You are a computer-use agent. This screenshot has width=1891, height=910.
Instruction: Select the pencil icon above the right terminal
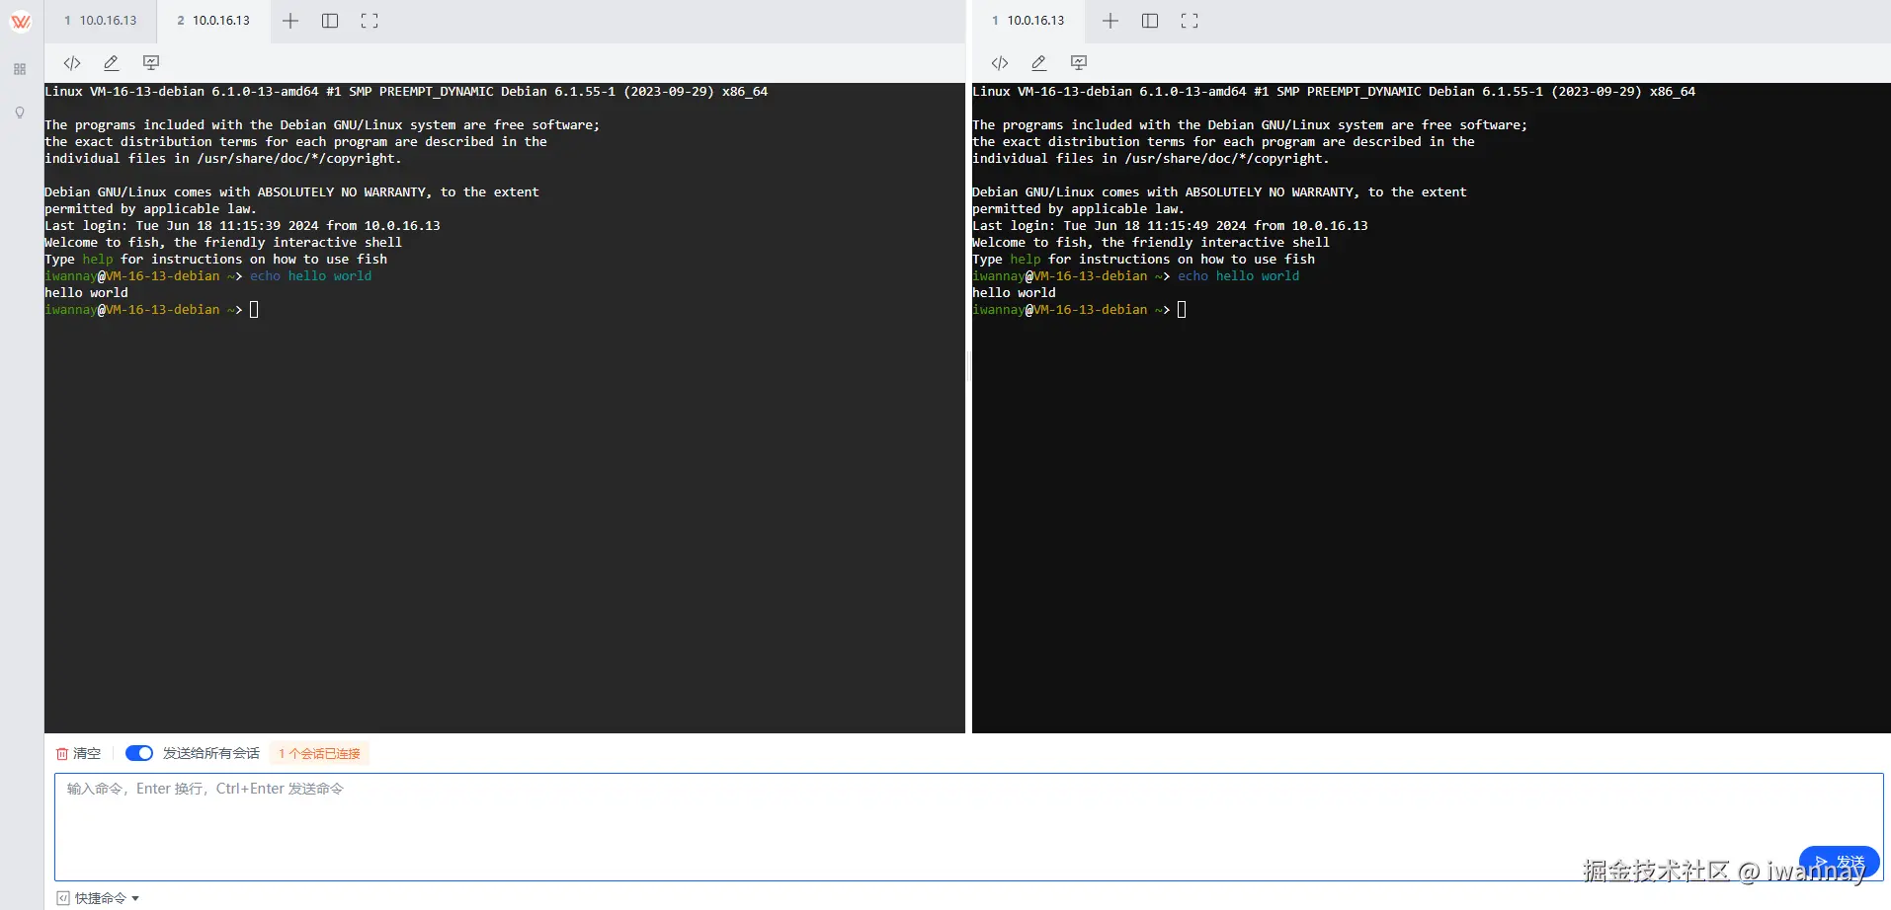pos(1038,62)
